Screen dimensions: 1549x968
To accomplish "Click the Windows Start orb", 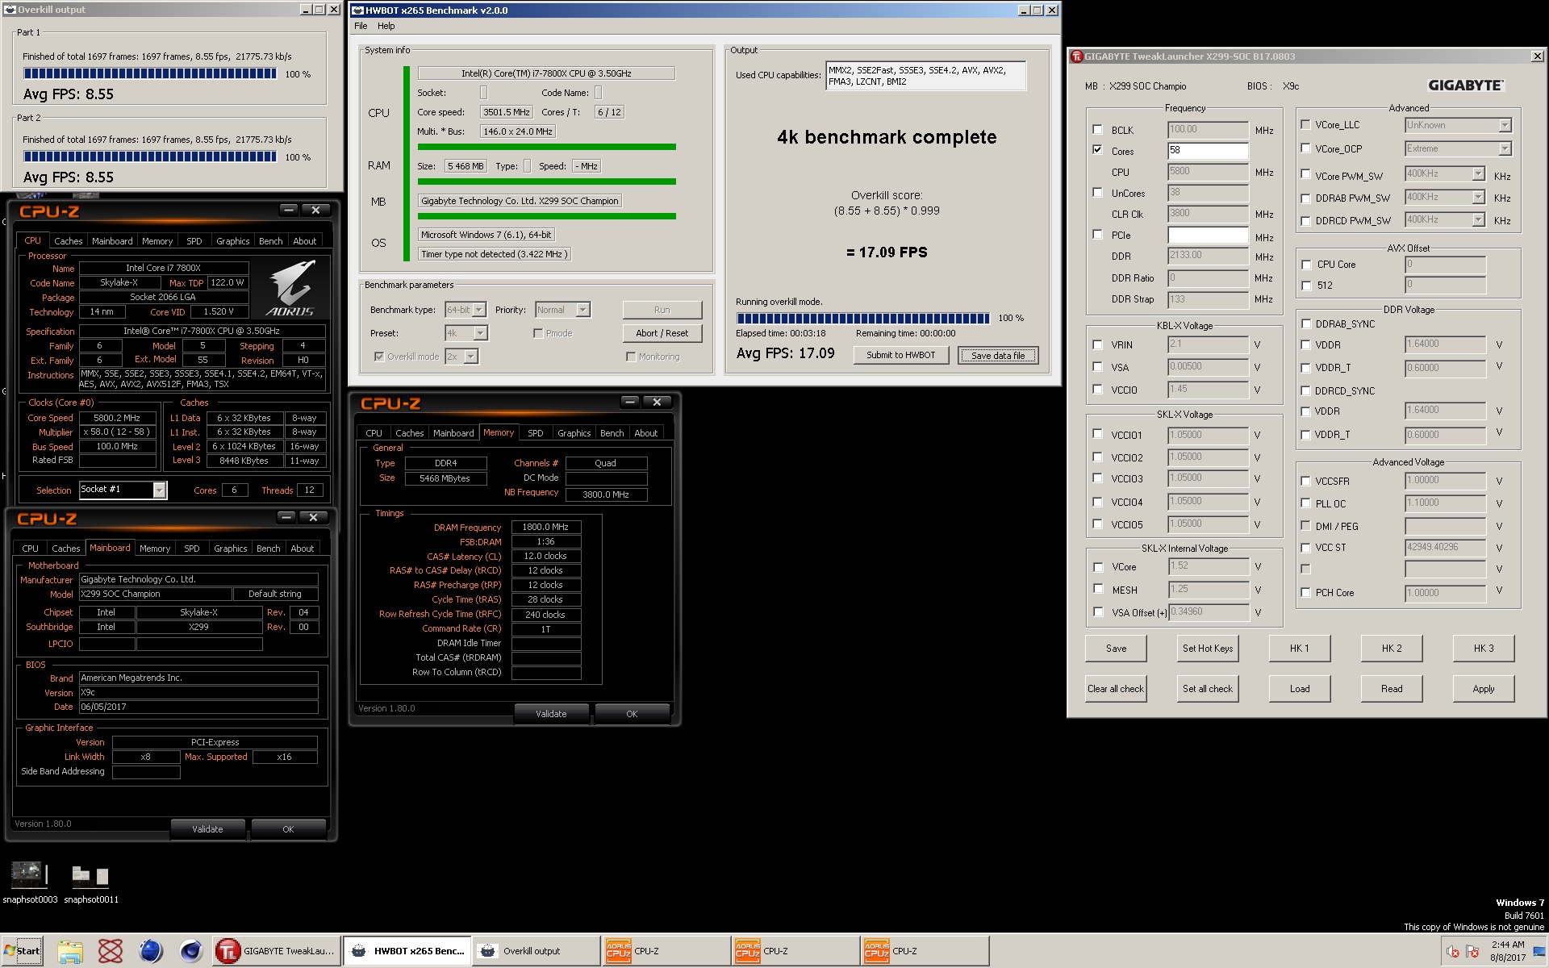I will [x=22, y=951].
